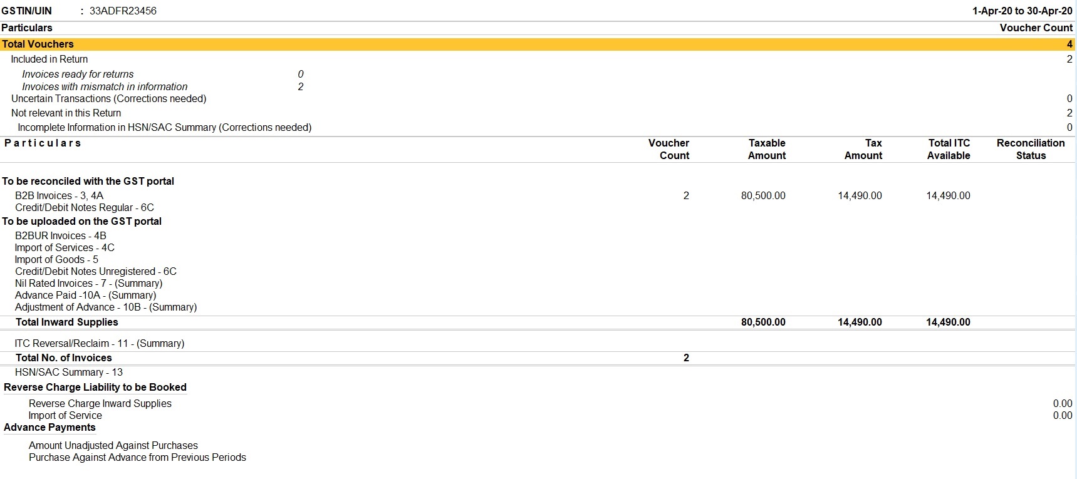Select Purchase Against Advance from Previous Periods
This screenshot has height=479, width=1077.
pyautogui.click(x=137, y=457)
